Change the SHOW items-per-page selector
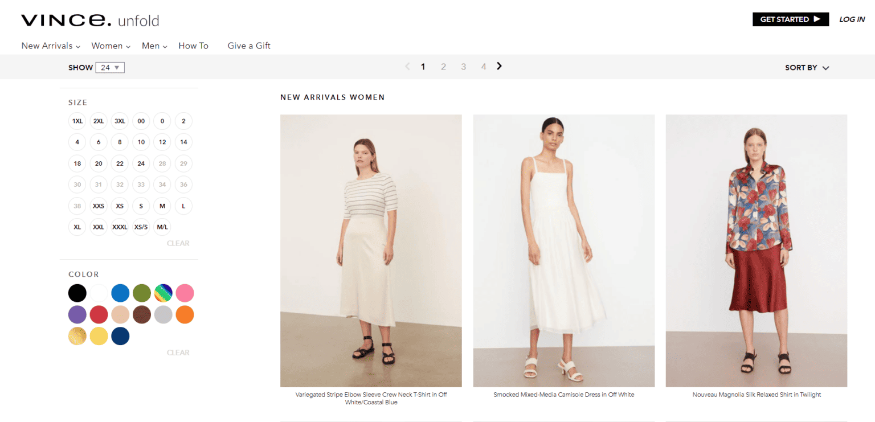Image resolution: width=875 pixels, height=422 pixels. pos(109,67)
